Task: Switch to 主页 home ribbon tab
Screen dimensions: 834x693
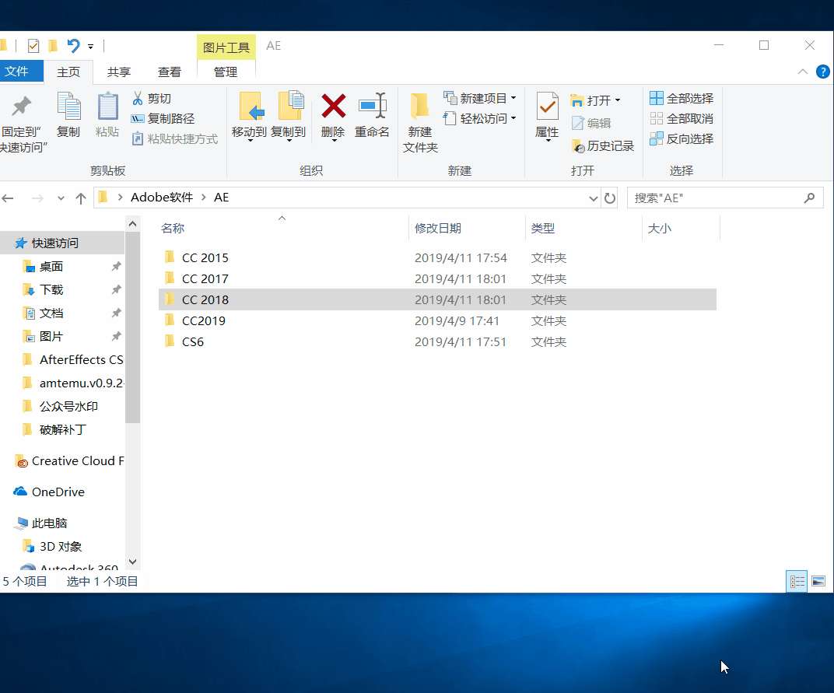Action: click(x=68, y=72)
